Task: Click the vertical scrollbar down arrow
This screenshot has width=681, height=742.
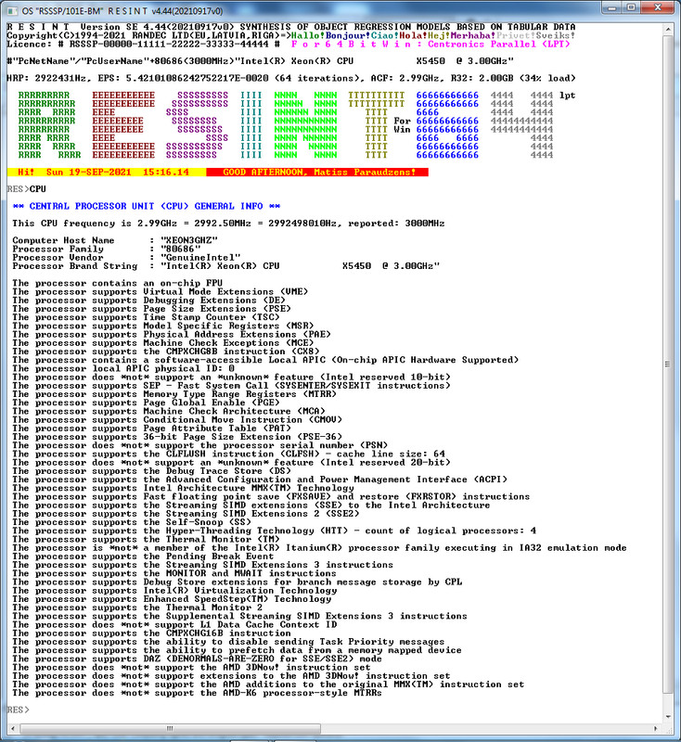Action: 668,716
